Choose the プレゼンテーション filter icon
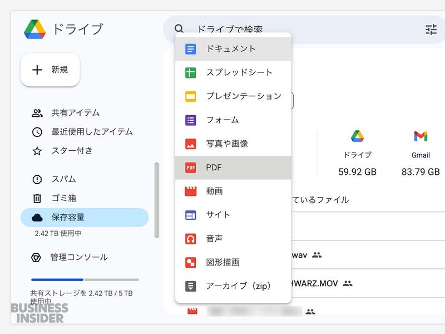The height and width of the screenshot is (334, 445). [190, 96]
